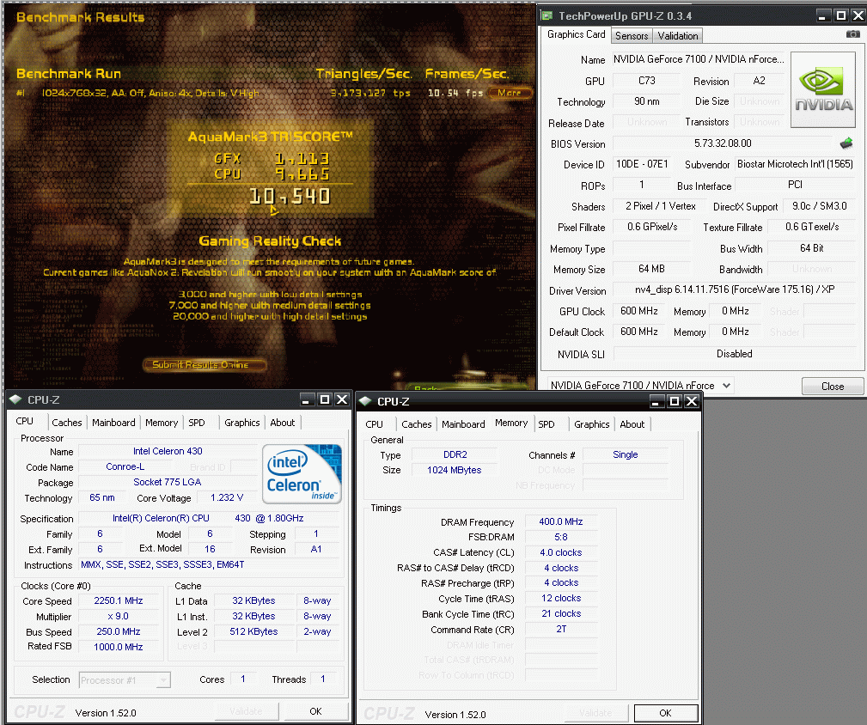Screen dimensions: 867x725
Task: Open SPD tab in right CPU-Z window
Action: click(x=546, y=424)
